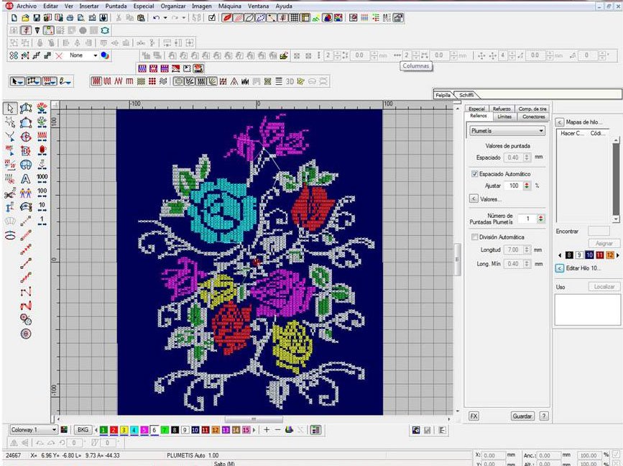The image size is (623, 466).
Task: Click the color palette editor icon next to Colorway
Action: (63, 430)
